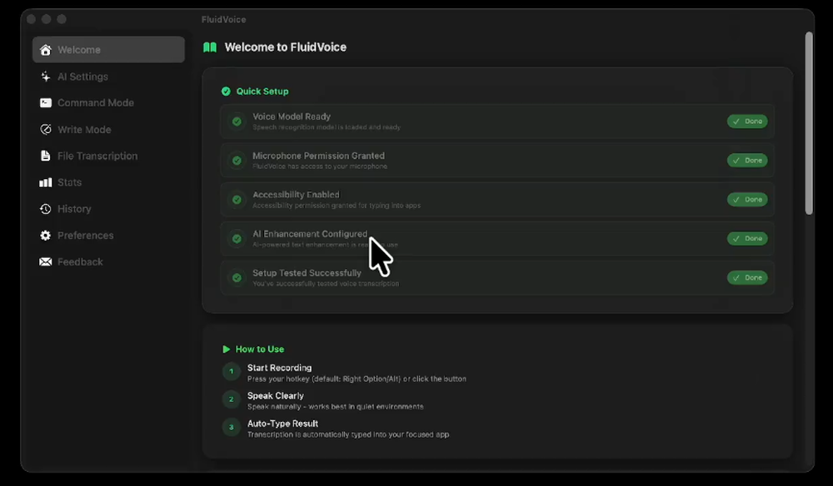Open the Welcome home icon in sidebar
This screenshot has height=486, width=833.
(x=46, y=49)
